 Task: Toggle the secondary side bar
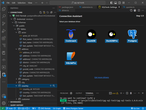coord(119,3)
